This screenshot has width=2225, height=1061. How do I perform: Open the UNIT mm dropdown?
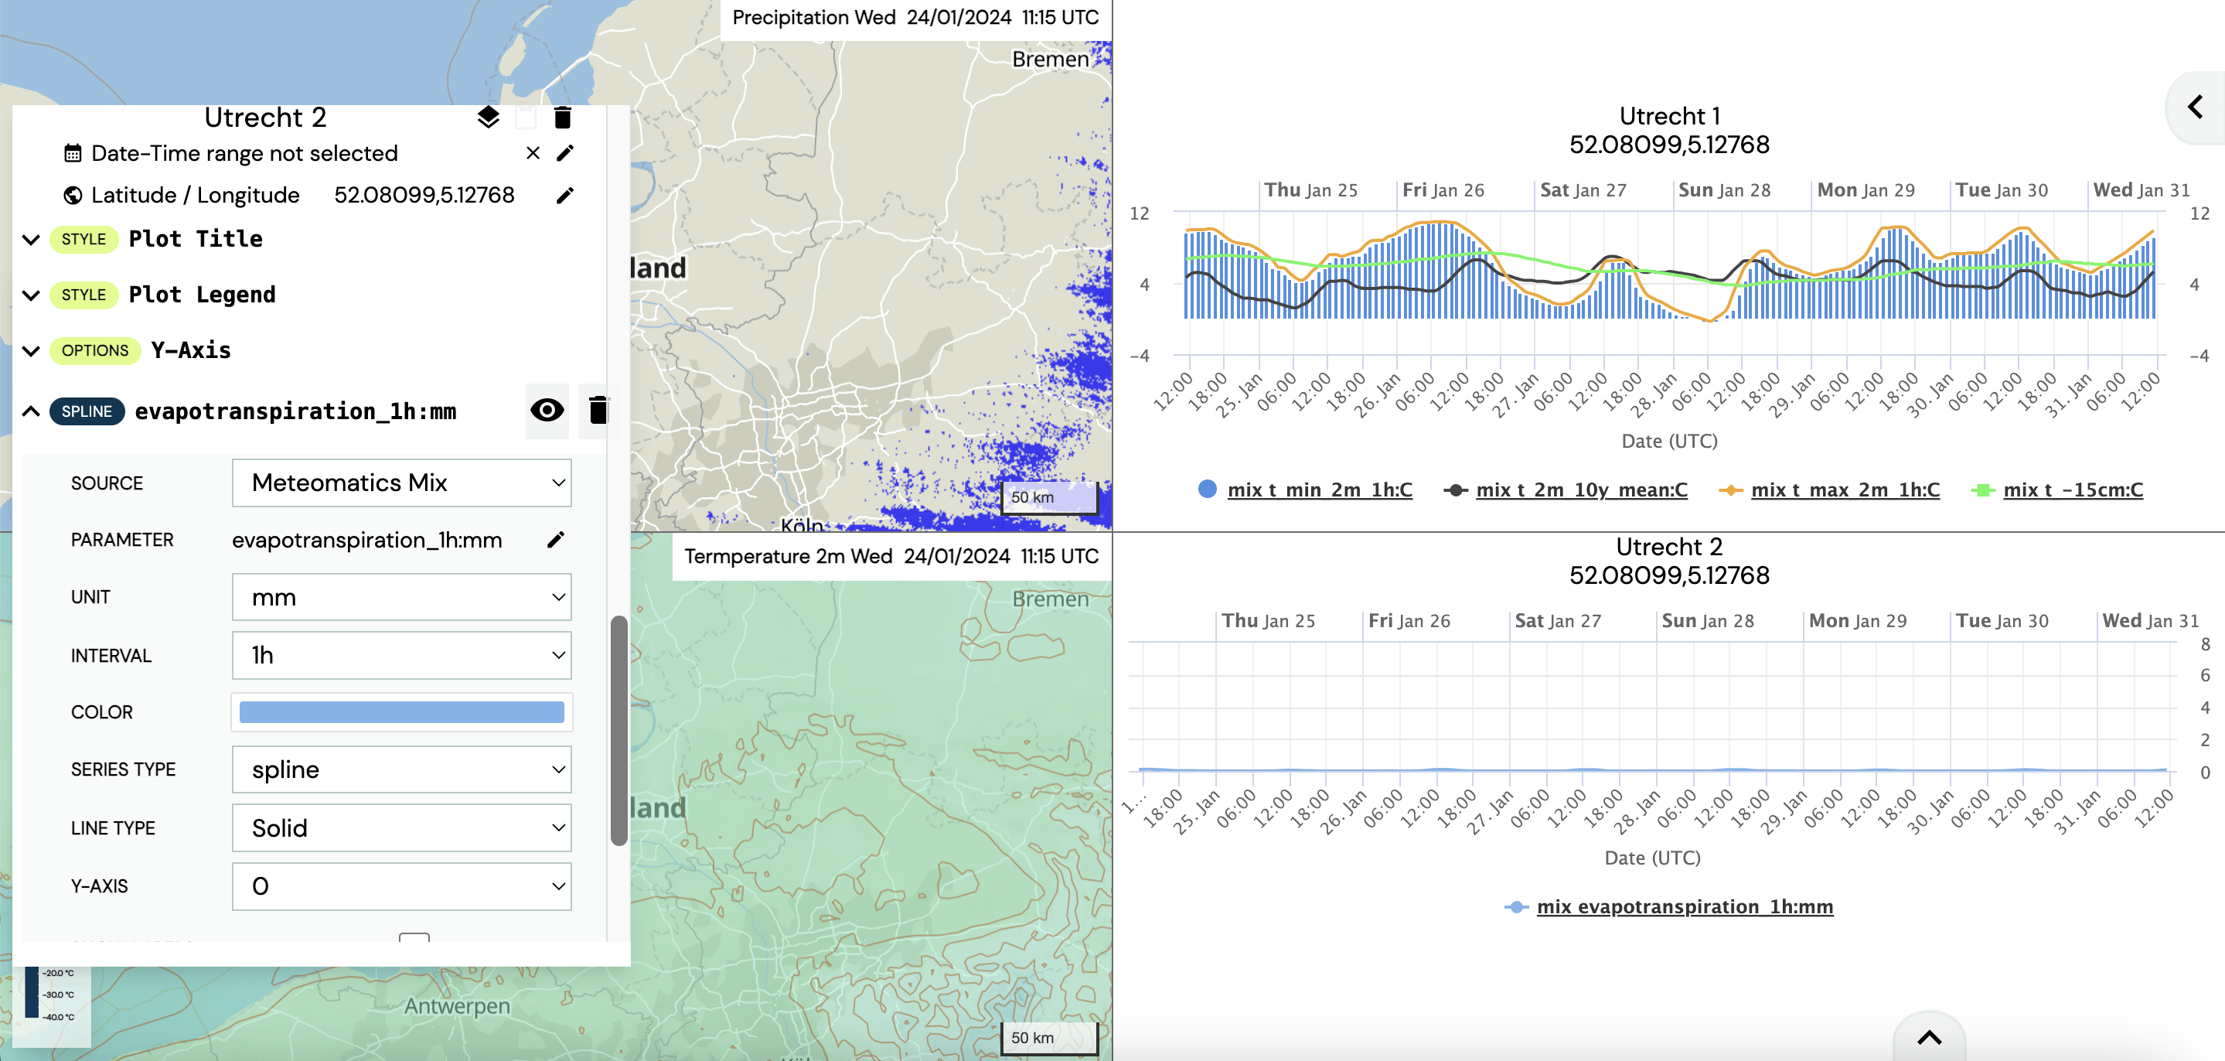[x=402, y=597]
